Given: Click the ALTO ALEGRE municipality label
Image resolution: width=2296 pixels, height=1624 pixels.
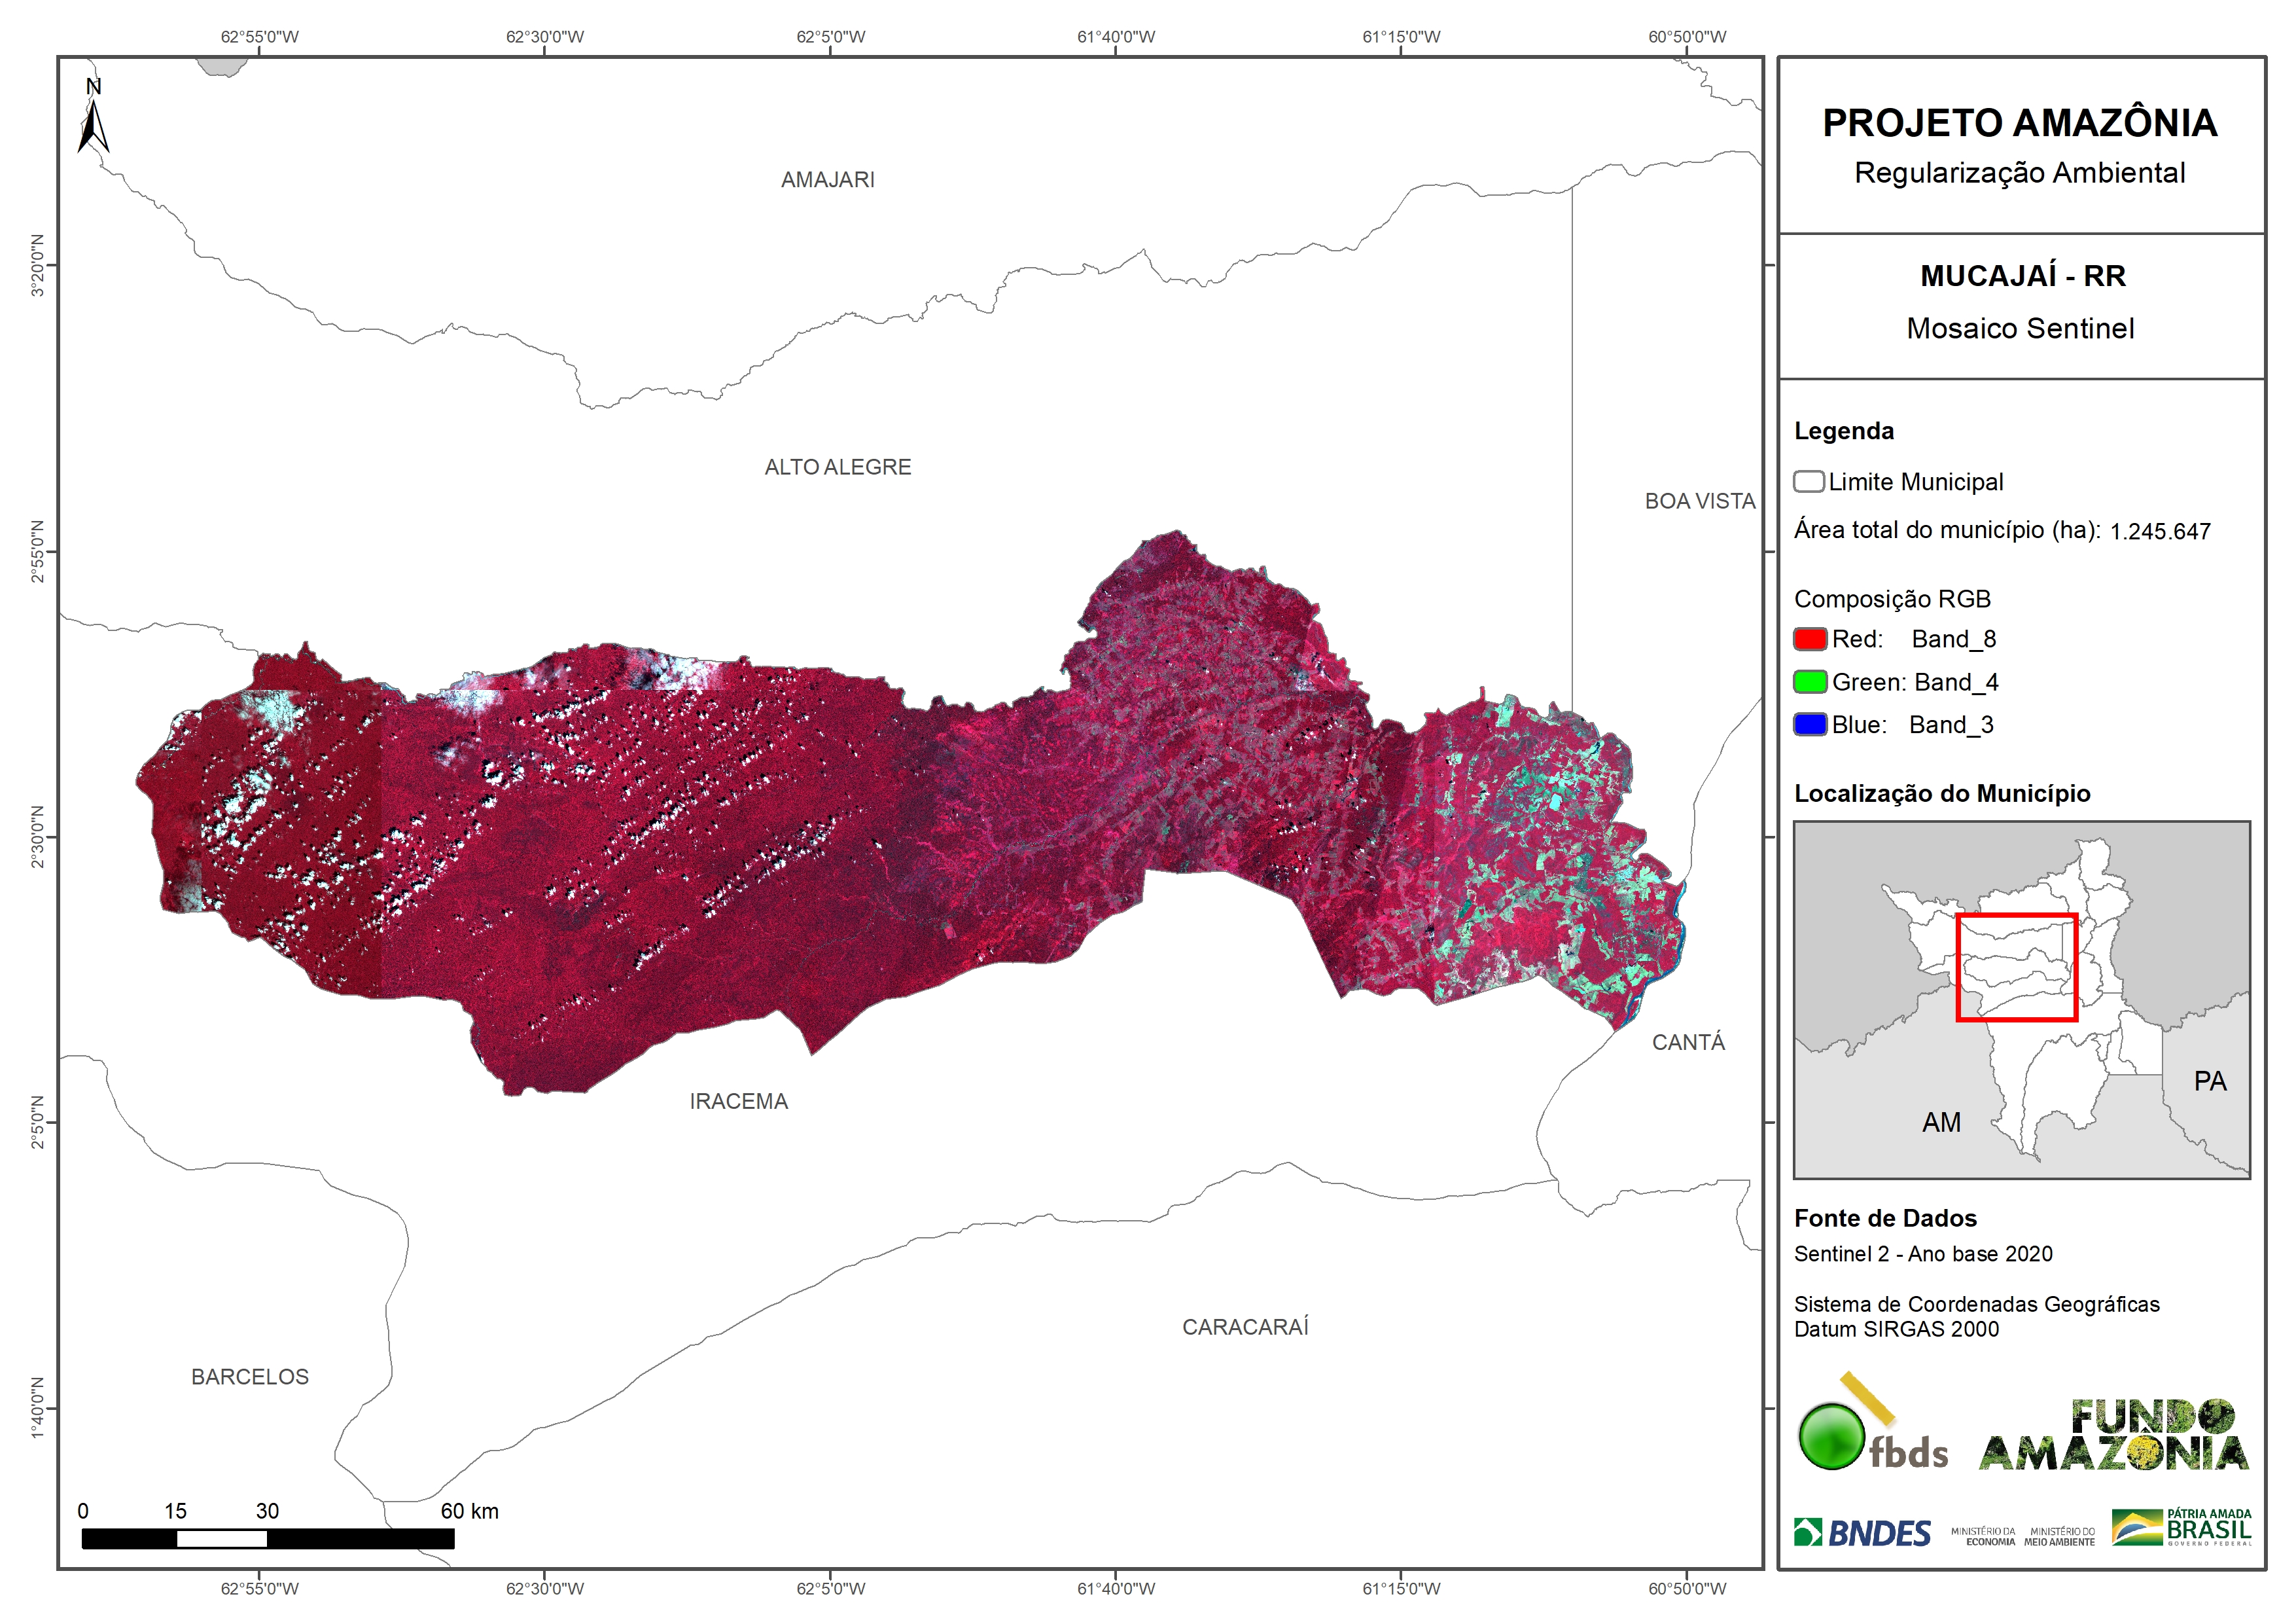Looking at the screenshot, I should [838, 467].
